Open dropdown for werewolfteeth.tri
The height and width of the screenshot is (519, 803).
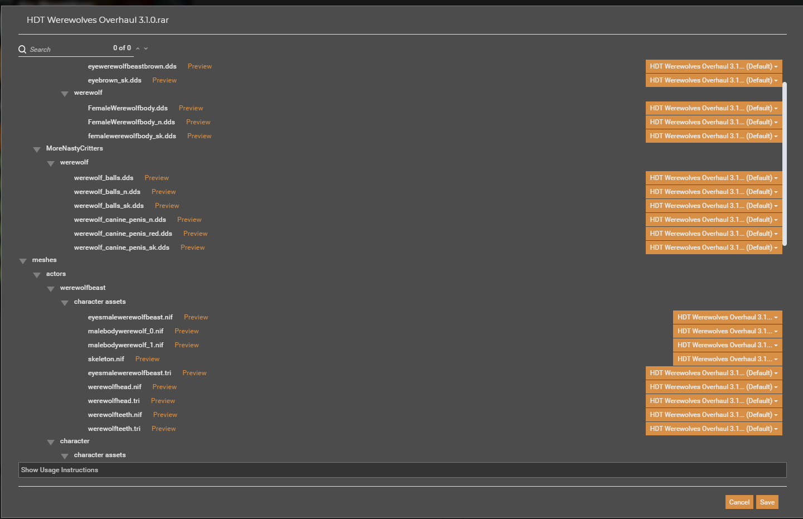[713, 429]
